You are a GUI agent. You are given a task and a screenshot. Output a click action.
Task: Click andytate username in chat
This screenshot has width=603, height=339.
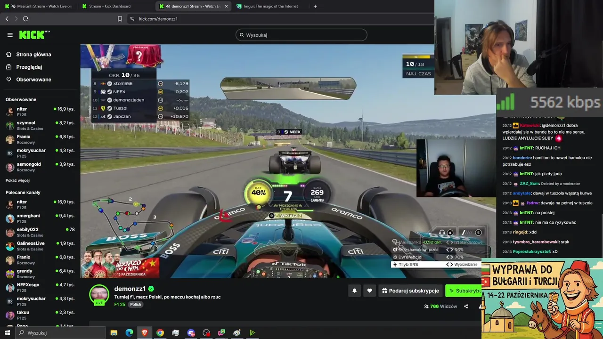click(x=522, y=193)
